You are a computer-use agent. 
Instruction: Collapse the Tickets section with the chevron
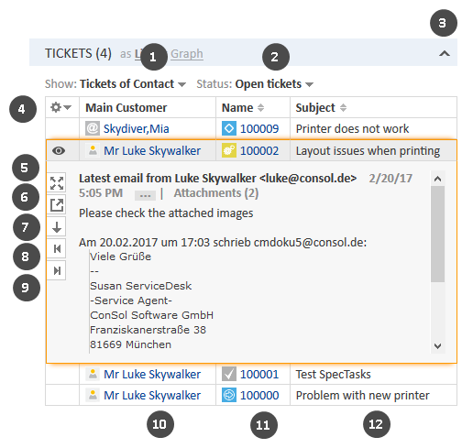[445, 54]
